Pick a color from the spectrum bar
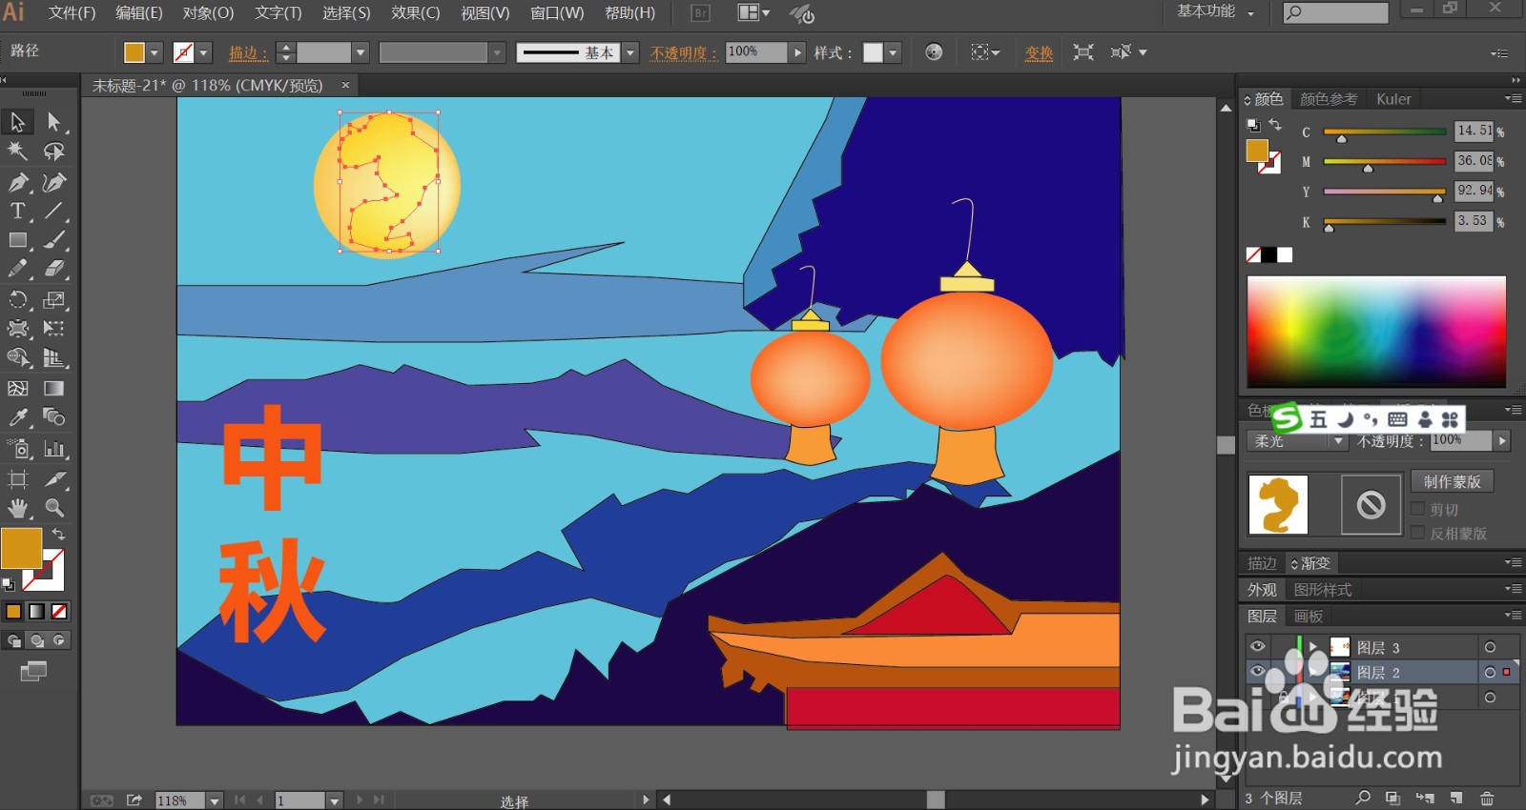The image size is (1526, 810). 1376,332
